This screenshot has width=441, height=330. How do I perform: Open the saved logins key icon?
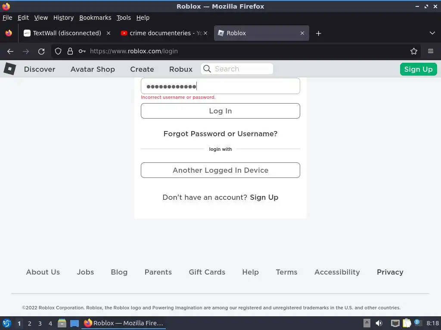coord(82,51)
